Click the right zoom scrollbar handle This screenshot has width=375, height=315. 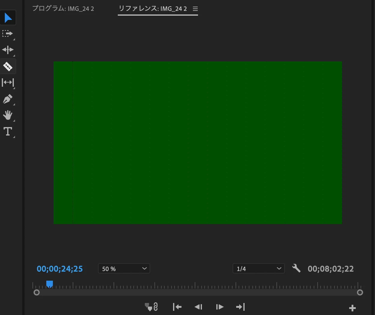pyautogui.click(x=360, y=292)
